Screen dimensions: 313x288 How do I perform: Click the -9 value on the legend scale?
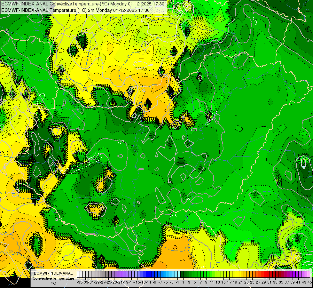154,282
